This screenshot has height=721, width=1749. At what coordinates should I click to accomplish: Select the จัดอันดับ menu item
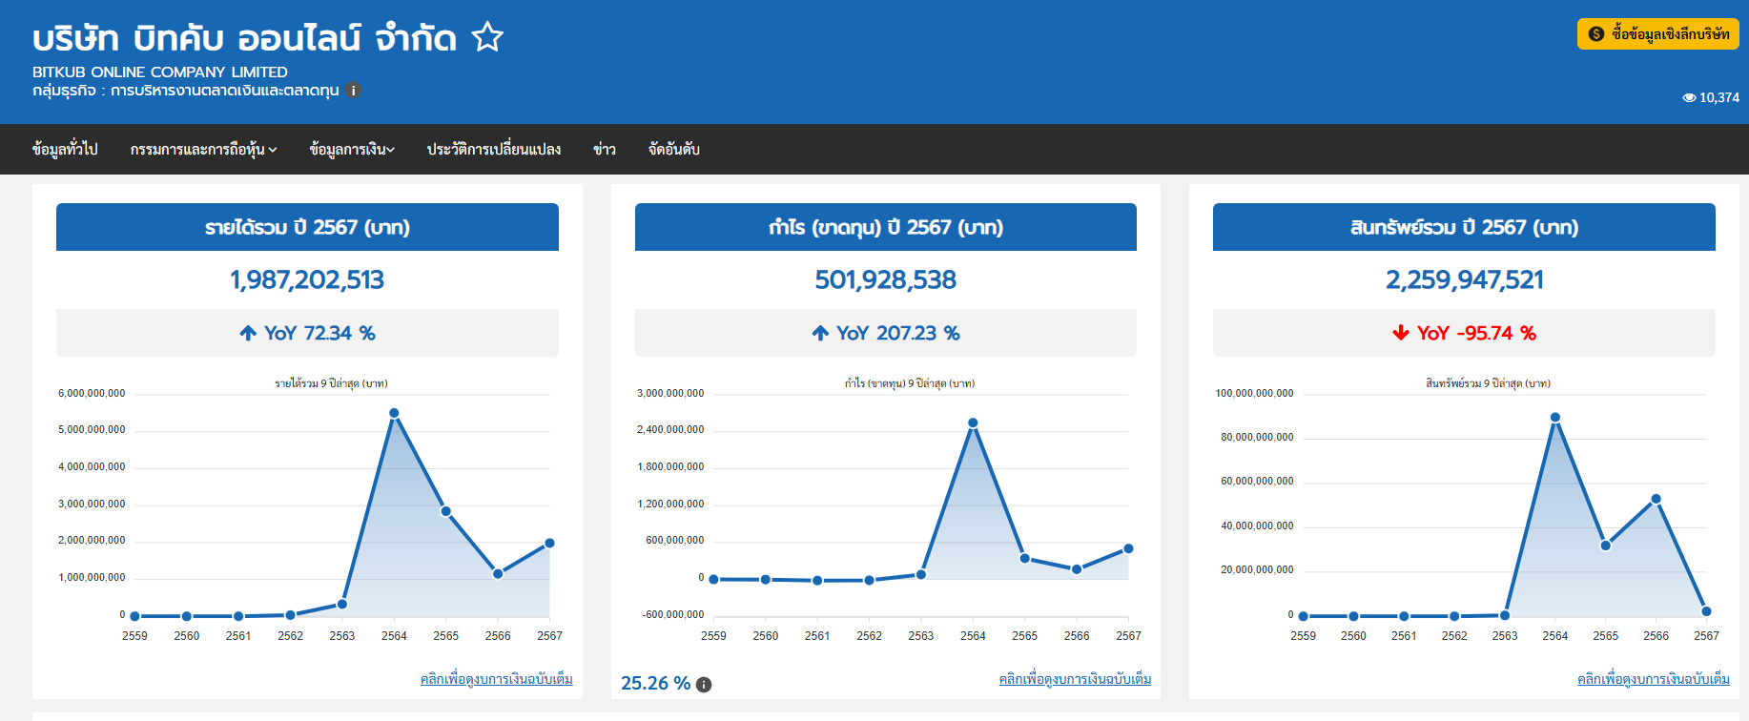(673, 150)
